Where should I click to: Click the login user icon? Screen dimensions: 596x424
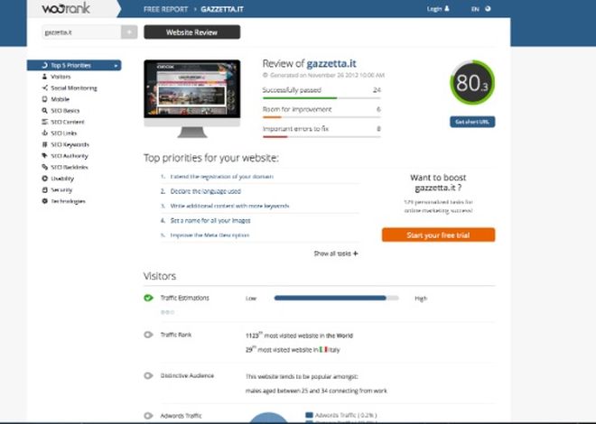coord(447,8)
